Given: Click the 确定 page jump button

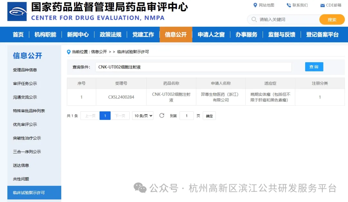Looking at the screenshot, I should pyautogui.click(x=209, y=116).
